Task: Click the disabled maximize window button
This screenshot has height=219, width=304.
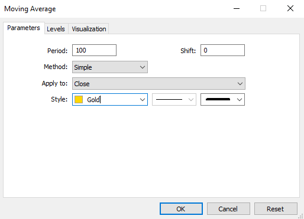Action: tap(263, 8)
